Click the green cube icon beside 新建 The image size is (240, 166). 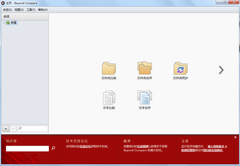[x=8, y=23]
